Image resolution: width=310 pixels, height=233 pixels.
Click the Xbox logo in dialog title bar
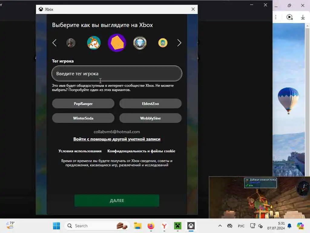(x=41, y=9)
